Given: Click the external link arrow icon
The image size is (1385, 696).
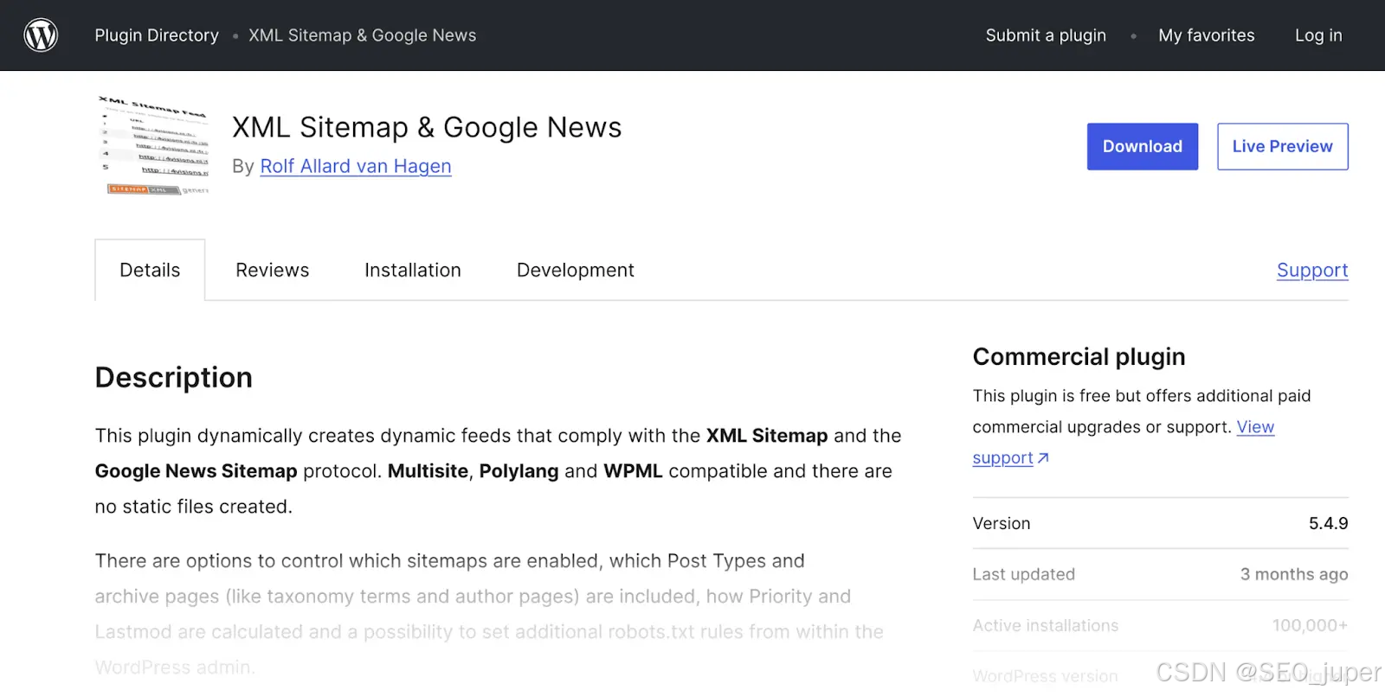Looking at the screenshot, I should (1043, 458).
